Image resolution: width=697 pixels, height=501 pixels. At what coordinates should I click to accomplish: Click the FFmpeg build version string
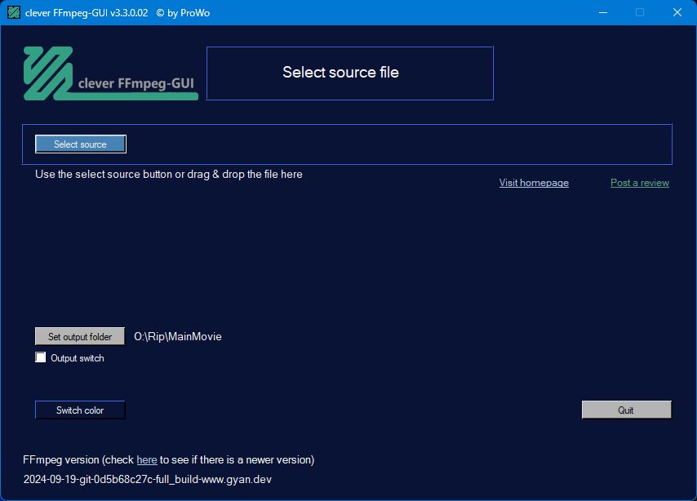(x=148, y=479)
